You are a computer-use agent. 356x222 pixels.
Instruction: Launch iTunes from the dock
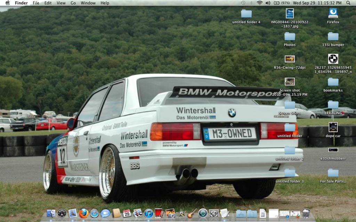[149, 213]
